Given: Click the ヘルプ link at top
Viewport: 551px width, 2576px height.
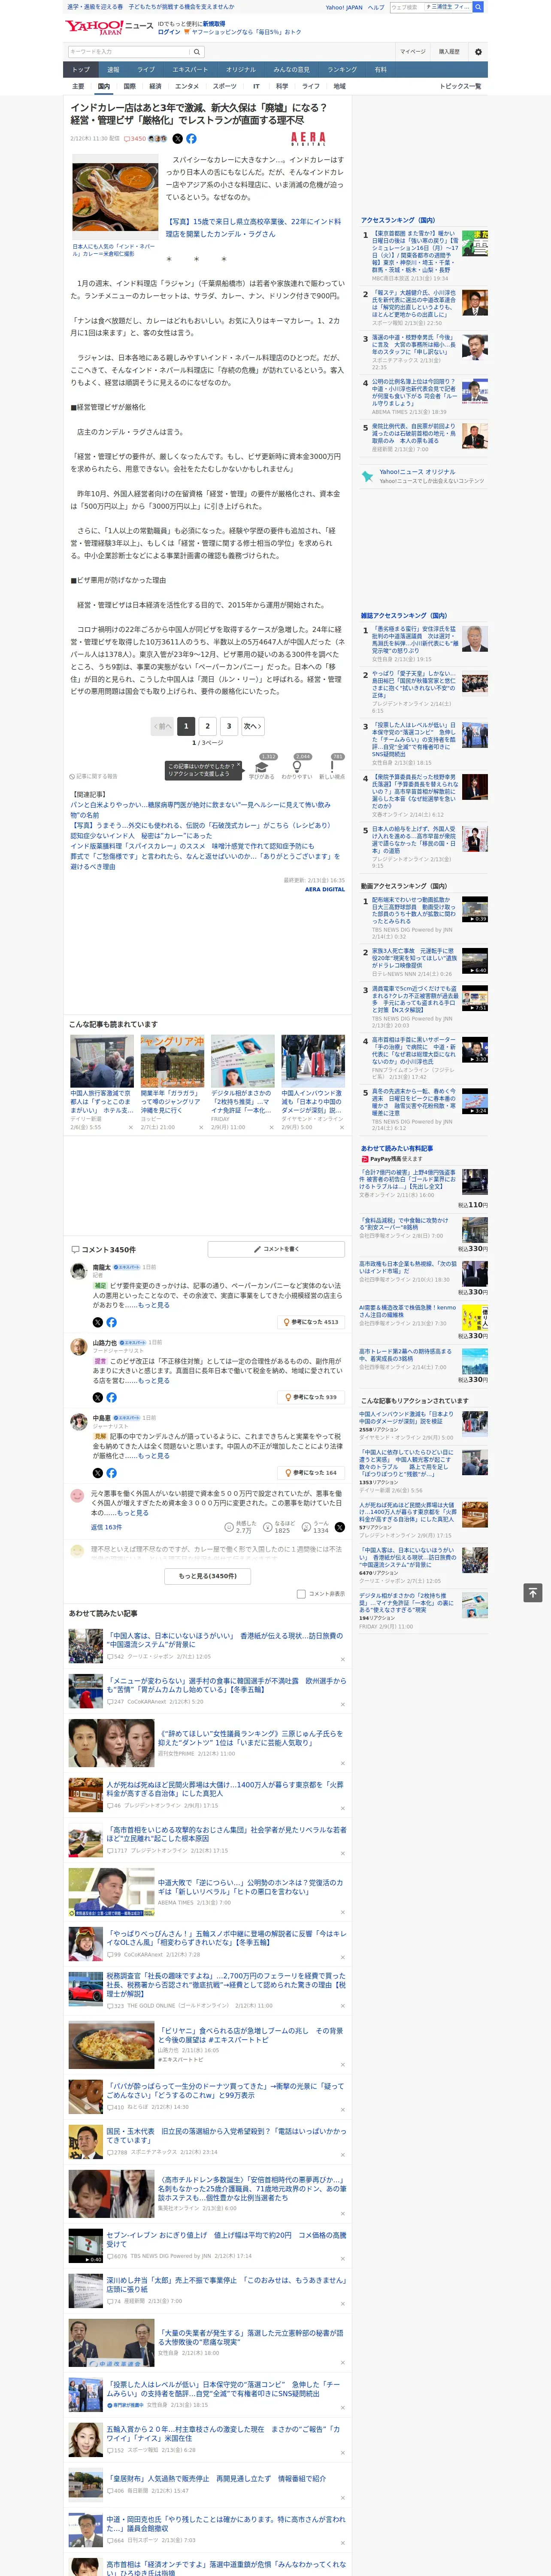Looking at the screenshot, I should pyautogui.click(x=376, y=7).
